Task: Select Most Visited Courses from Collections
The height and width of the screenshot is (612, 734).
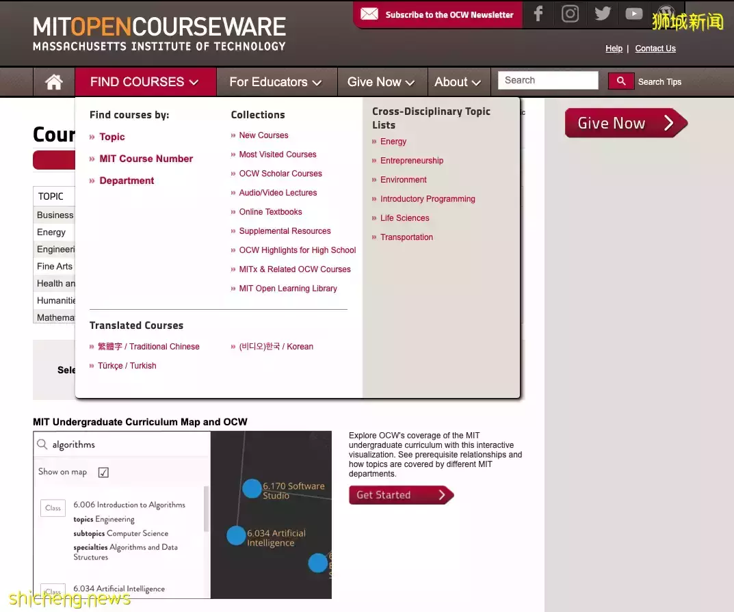Action: click(x=277, y=155)
